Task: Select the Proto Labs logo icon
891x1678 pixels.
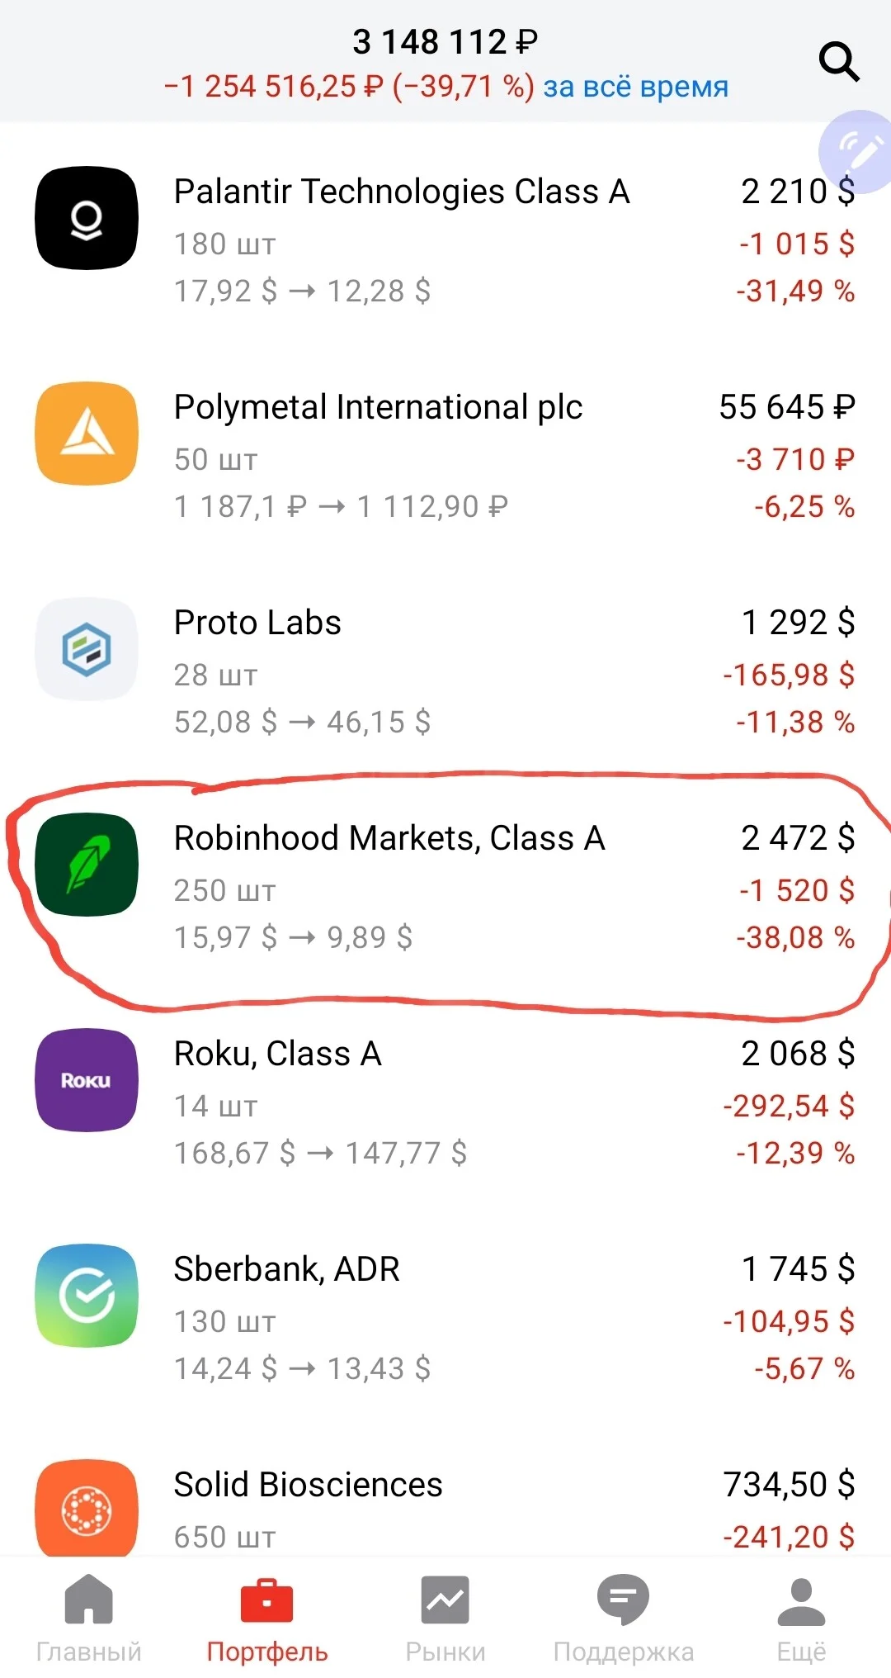Action: [87, 649]
